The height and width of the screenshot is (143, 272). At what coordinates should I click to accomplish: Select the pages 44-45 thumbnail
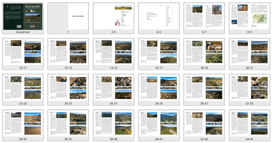(x=249, y=123)
